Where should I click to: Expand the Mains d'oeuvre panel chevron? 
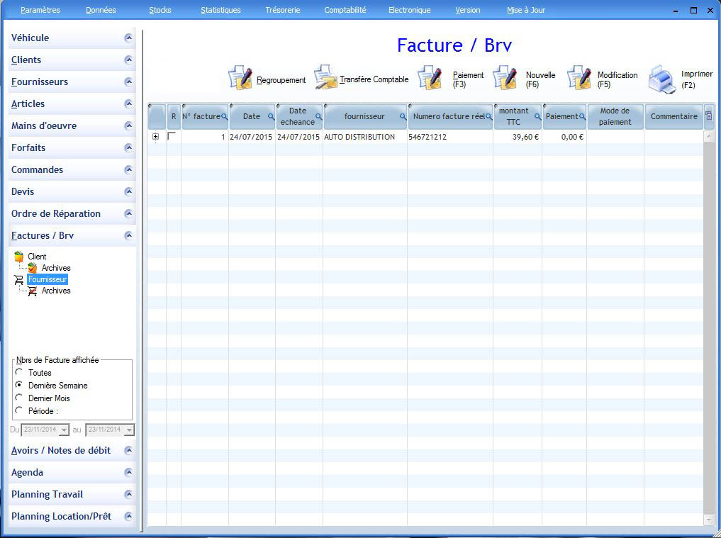tap(129, 125)
